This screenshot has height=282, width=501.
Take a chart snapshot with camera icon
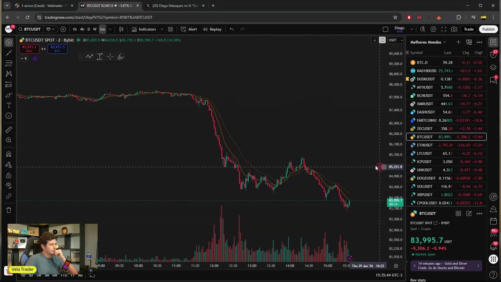coord(454,29)
